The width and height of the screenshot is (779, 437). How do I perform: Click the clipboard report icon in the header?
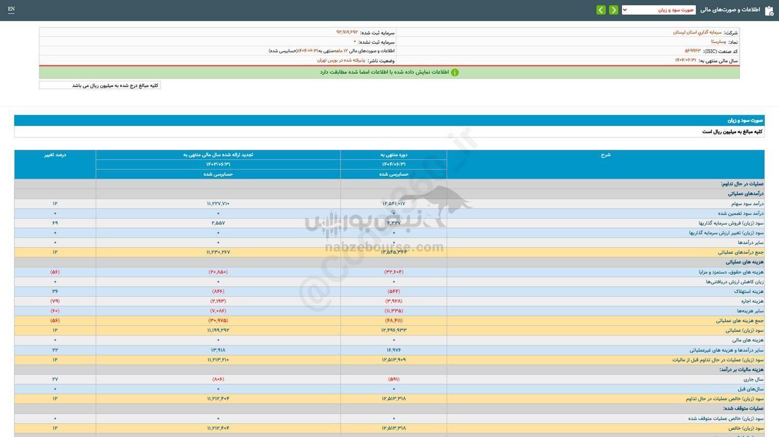click(x=770, y=9)
